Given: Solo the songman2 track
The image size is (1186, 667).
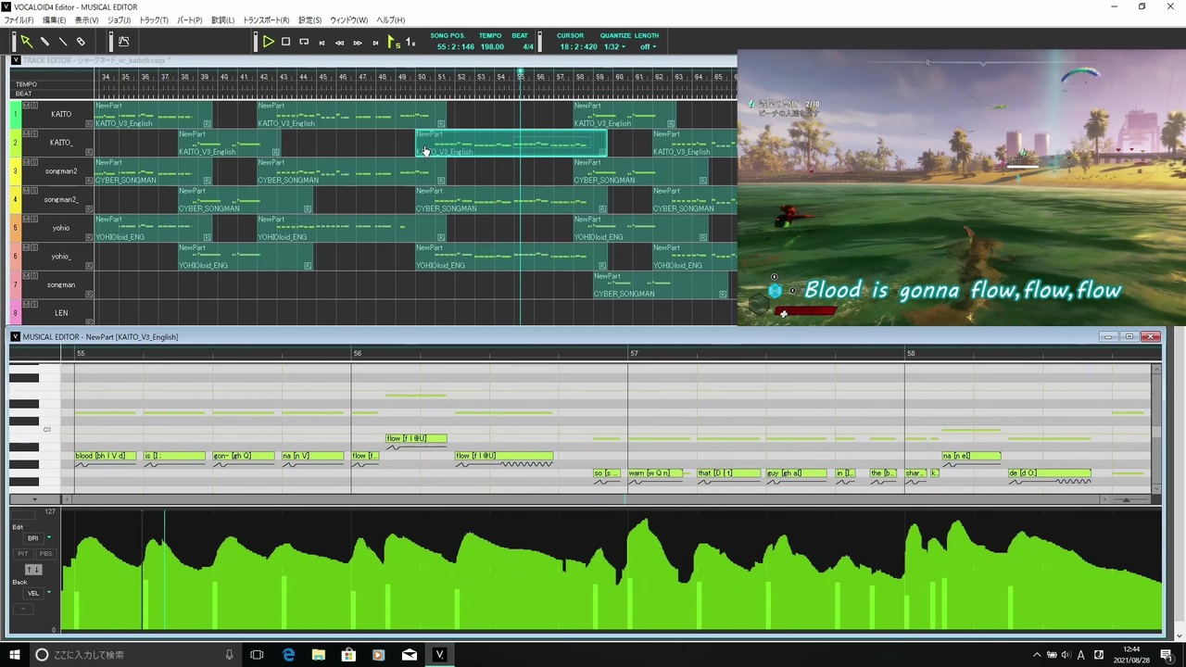Looking at the screenshot, I should (34, 163).
